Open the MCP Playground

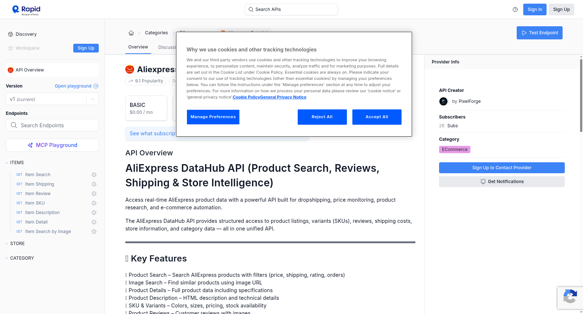point(52,145)
